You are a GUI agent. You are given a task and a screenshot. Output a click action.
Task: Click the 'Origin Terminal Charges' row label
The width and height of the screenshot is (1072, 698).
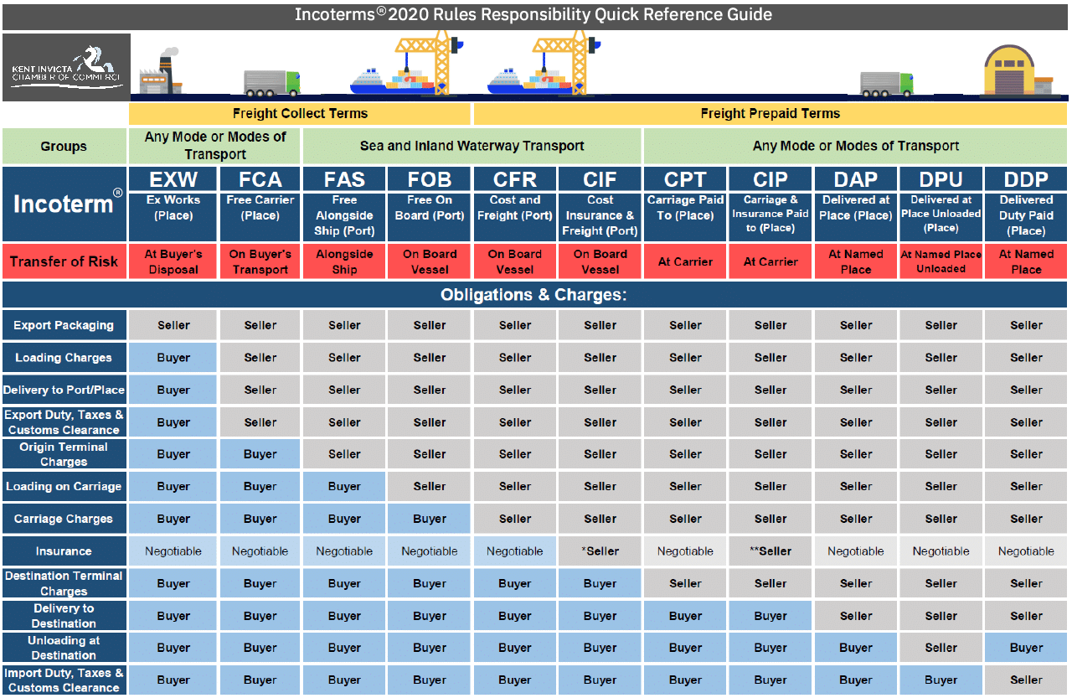click(x=64, y=454)
